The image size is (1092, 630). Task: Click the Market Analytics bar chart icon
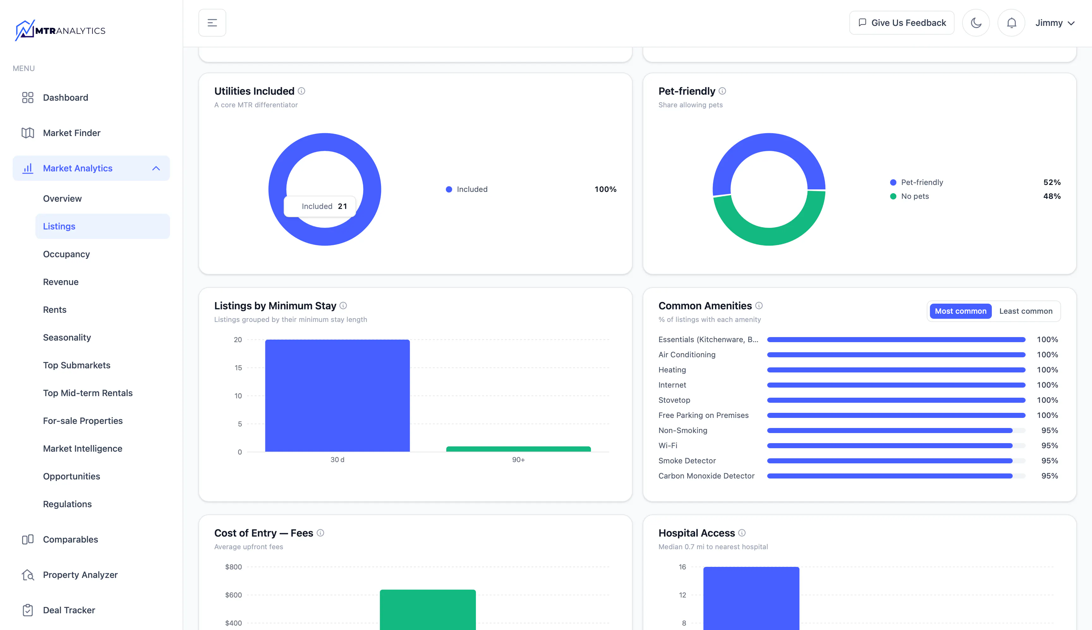[x=28, y=168]
